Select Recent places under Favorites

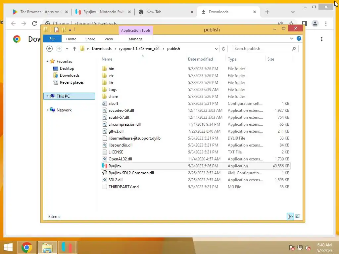[x=72, y=82]
